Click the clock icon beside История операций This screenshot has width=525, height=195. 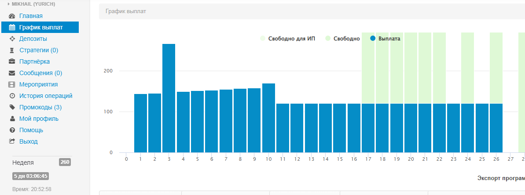(12, 96)
